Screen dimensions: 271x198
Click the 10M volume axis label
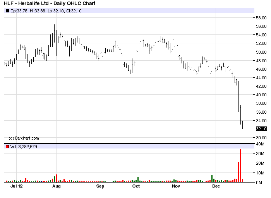point(260,173)
